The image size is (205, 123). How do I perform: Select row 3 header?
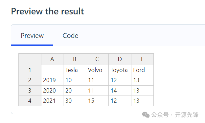(x=30, y=91)
